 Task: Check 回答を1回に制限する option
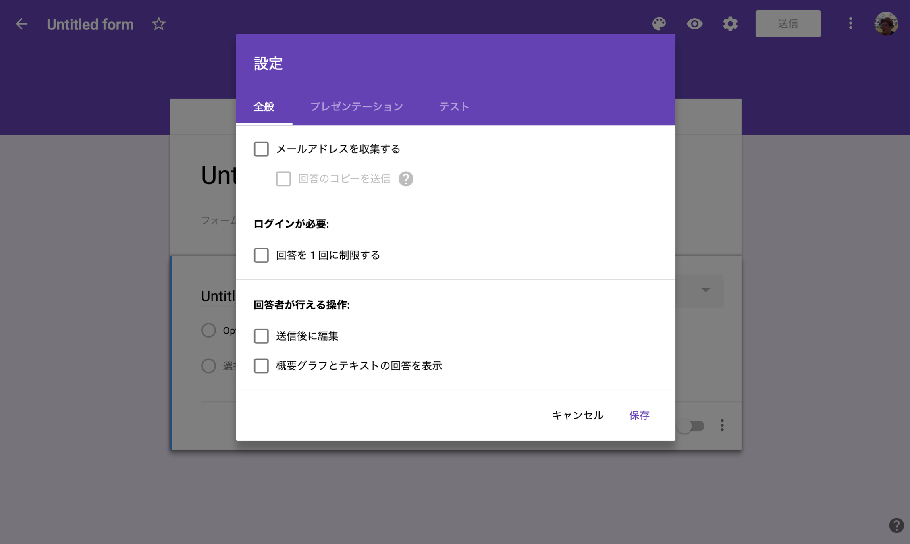point(261,255)
